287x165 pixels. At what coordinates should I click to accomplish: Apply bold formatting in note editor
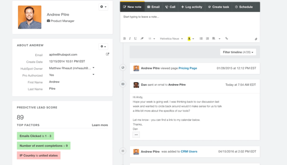(124, 38)
